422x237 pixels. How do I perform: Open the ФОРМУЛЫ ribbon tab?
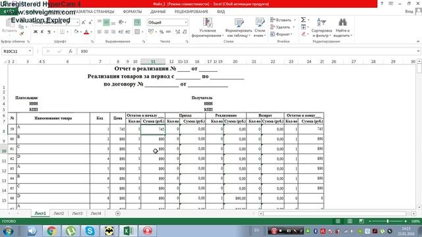(x=132, y=12)
